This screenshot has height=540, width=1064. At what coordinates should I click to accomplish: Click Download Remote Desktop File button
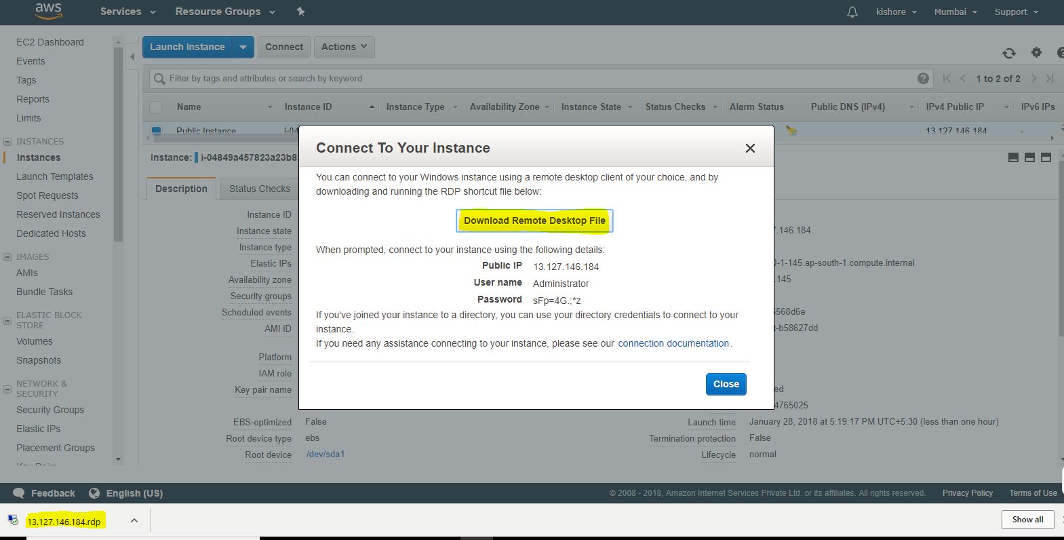click(534, 220)
